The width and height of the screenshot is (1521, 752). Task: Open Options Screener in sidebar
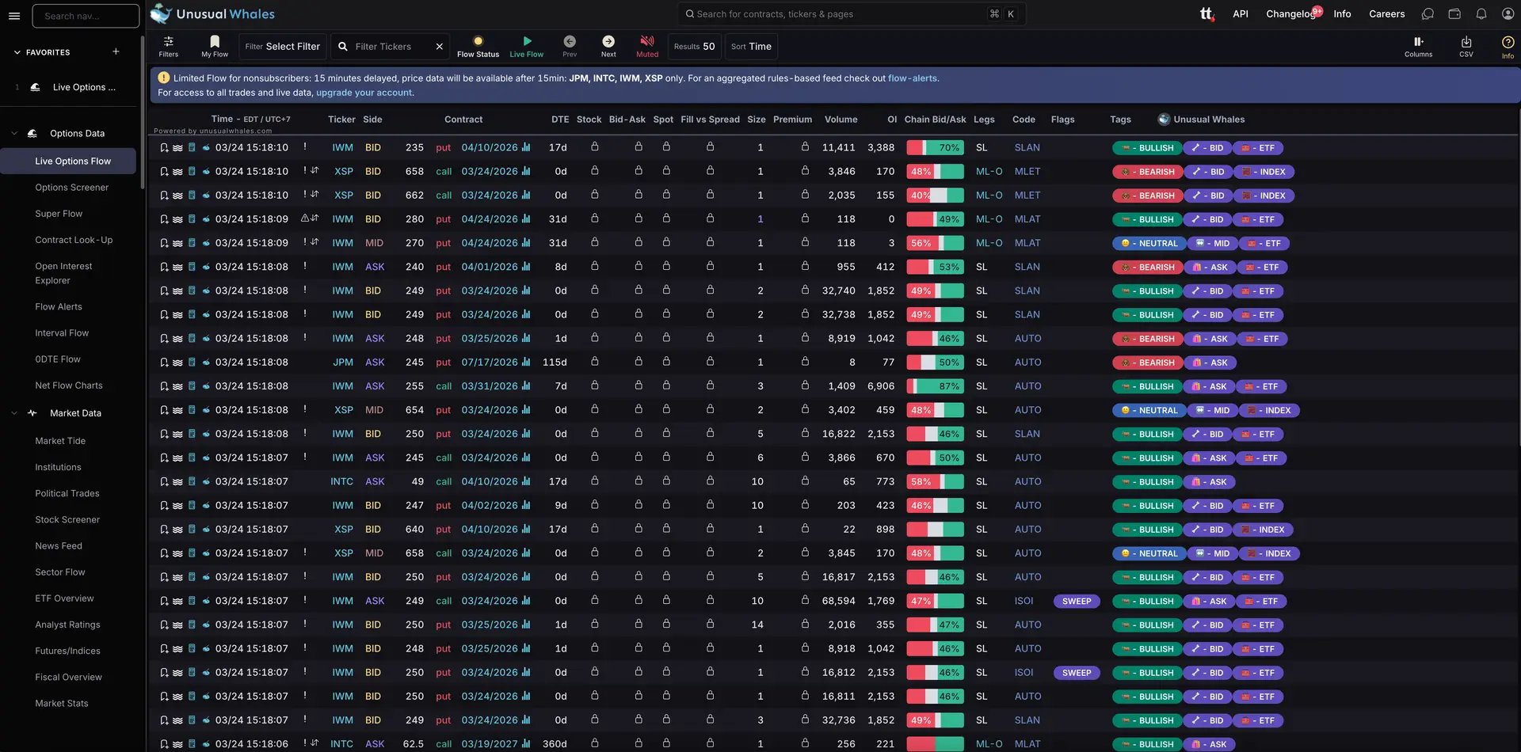pos(72,188)
